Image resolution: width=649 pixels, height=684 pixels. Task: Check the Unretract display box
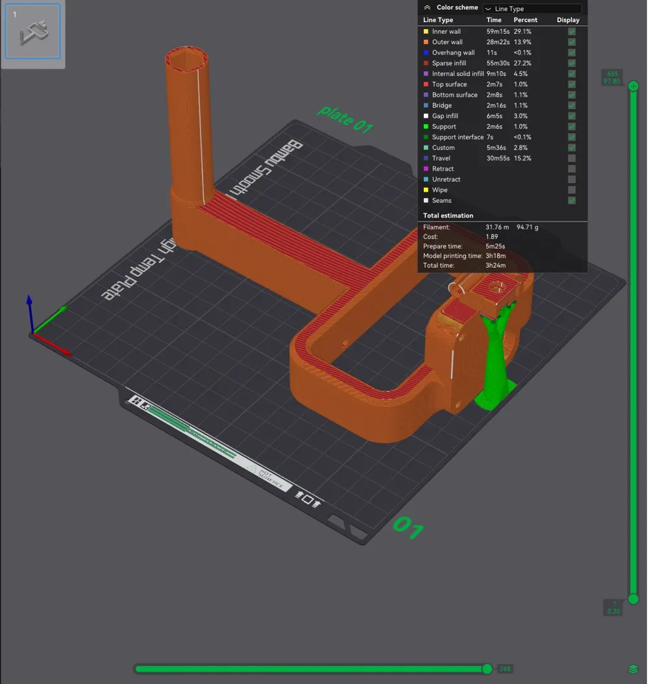572,179
